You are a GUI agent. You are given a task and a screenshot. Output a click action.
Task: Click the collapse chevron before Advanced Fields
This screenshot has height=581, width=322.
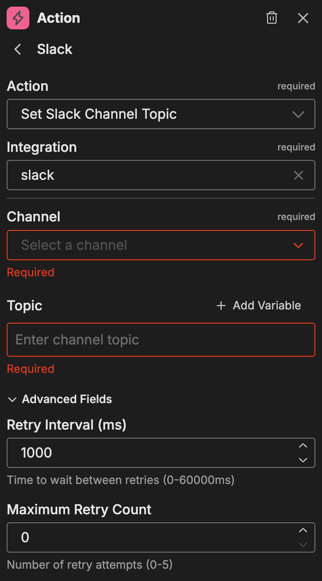point(12,399)
